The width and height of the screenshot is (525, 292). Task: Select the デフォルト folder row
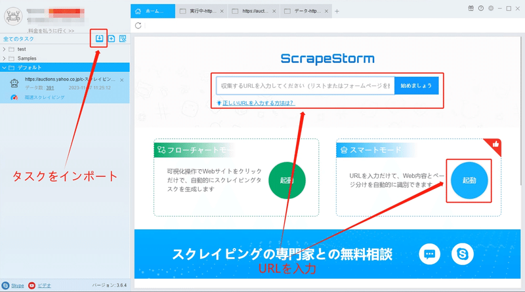(x=64, y=68)
